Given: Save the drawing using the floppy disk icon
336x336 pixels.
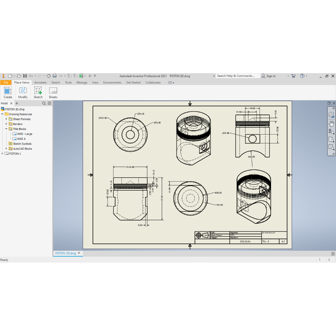Looking at the screenshot, I should click(x=25, y=76).
